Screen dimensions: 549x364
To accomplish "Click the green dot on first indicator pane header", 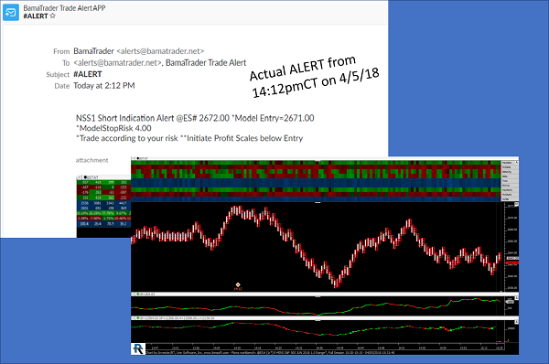I will [138, 294].
